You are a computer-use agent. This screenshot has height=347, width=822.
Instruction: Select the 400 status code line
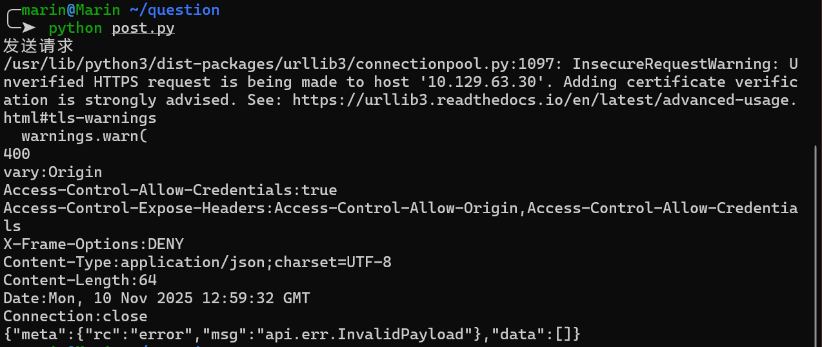[x=17, y=155]
